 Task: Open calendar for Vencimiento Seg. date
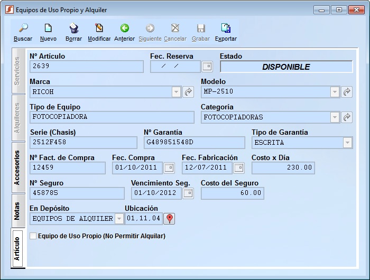coord(188,193)
